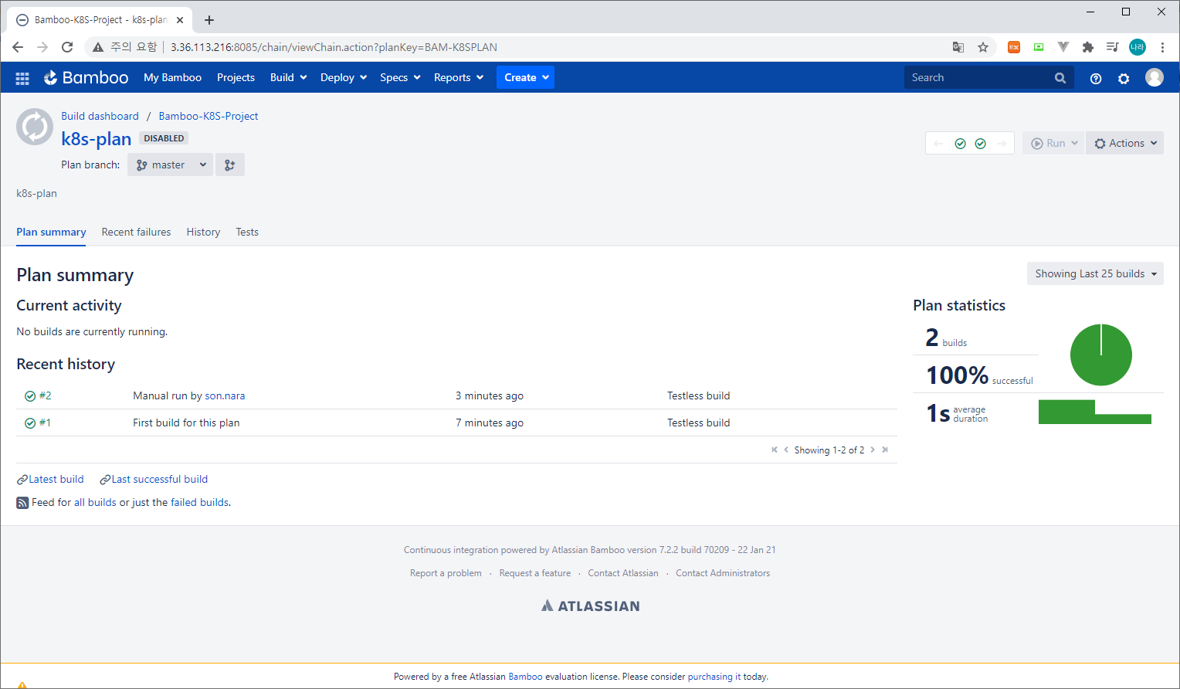1180x689 pixels.
Task: Click the search magnifier icon
Action: [x=1060, y=78]
